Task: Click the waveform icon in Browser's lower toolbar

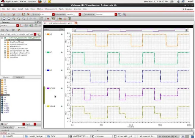Action: [2, 30]
